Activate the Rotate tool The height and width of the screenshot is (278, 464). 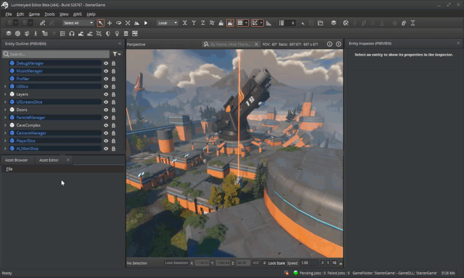[119, 23]
